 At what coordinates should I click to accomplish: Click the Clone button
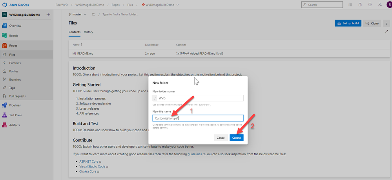(x=372, y=23)
